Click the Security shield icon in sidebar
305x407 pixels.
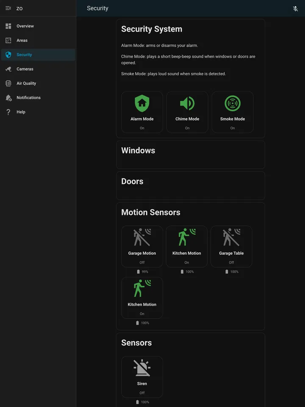coord(8,55)
